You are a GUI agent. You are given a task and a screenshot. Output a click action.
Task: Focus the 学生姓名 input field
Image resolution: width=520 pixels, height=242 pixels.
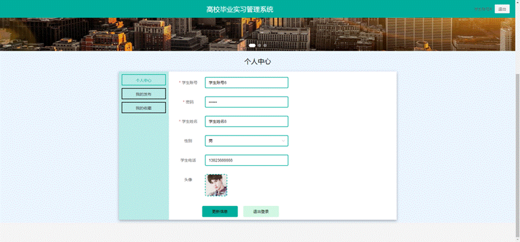click(246, 121)
